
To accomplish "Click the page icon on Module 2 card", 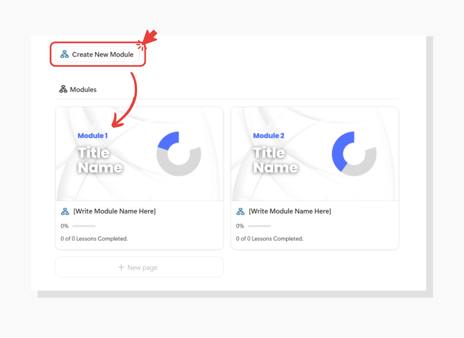I will tap(240, 211).
